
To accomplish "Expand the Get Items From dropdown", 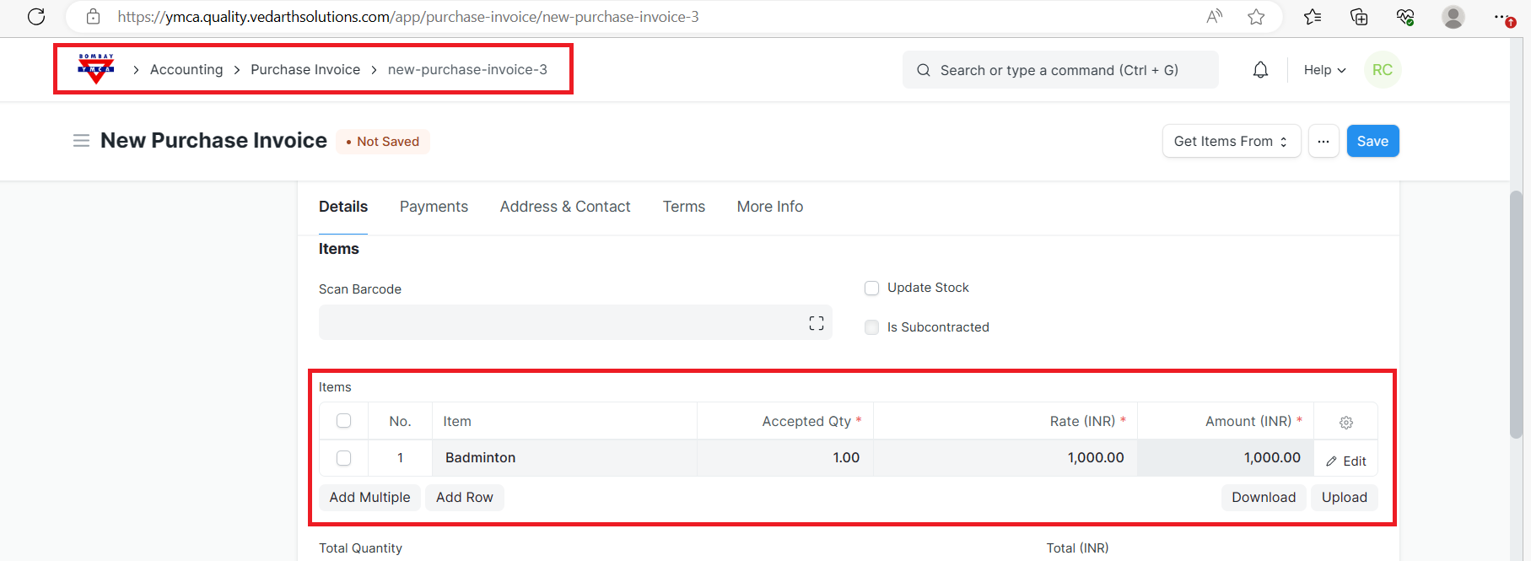I will click(1231, 141).
